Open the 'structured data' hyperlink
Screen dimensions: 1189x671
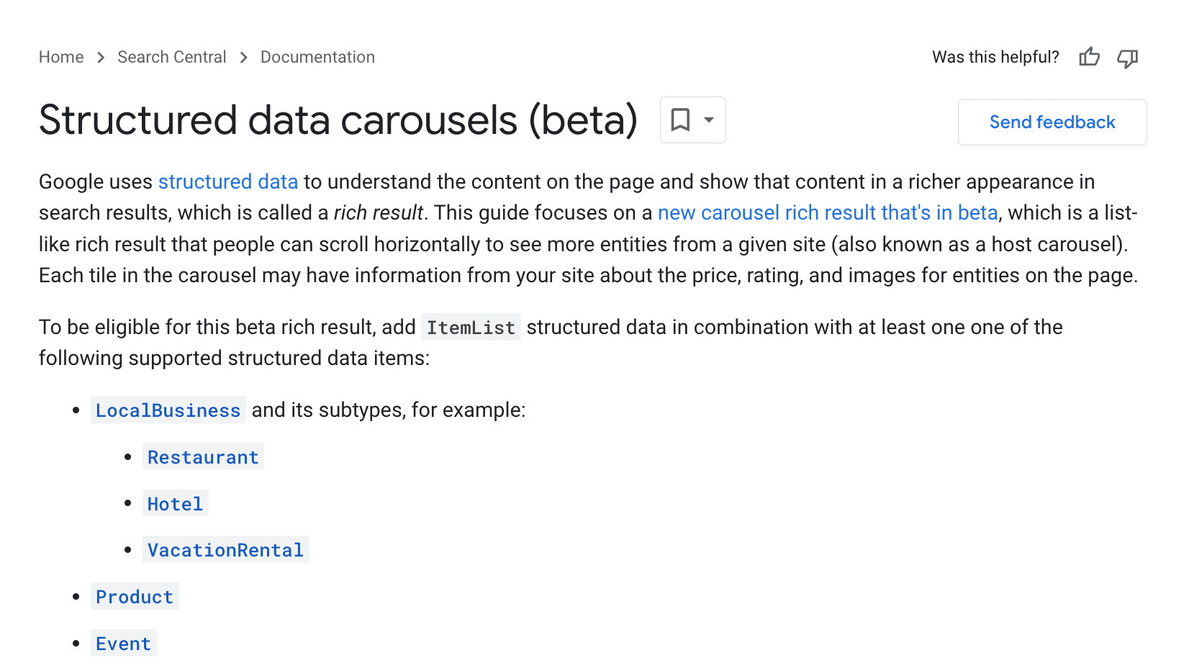tap(228, 181)
